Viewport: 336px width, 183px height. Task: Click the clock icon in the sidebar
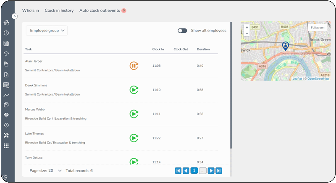pos(6,33)
